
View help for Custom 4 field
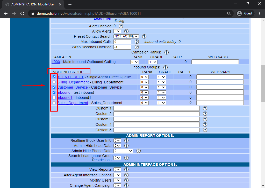click(x=205, y=124)
